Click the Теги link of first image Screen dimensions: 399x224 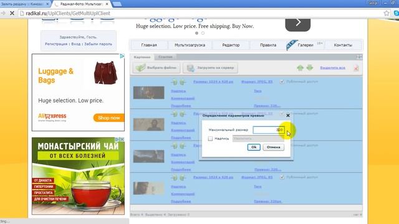click(x=257, y=91)
